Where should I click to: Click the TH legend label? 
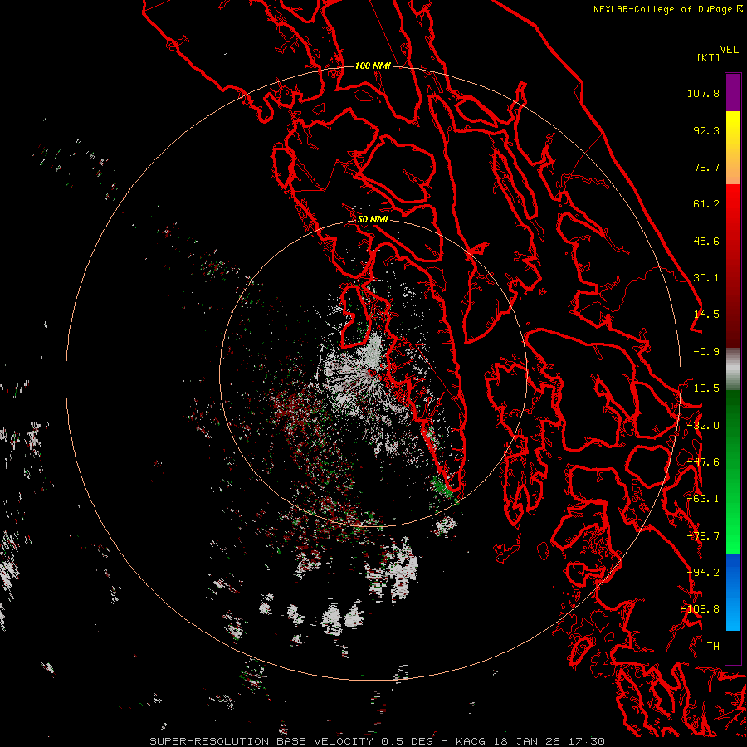click(713, 647)
